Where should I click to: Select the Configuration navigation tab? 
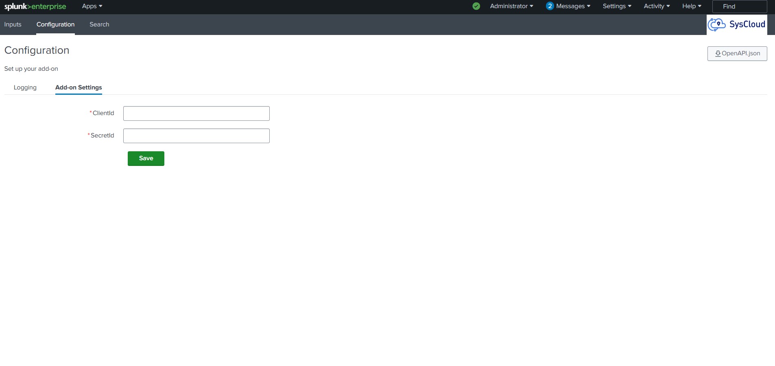[55, 24]
